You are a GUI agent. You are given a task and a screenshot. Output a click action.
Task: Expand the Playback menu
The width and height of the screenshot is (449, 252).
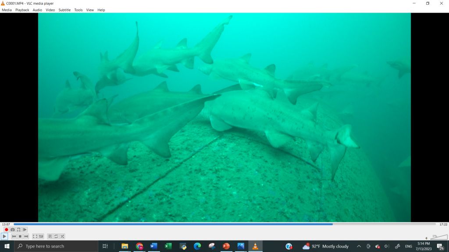point(22,10)
